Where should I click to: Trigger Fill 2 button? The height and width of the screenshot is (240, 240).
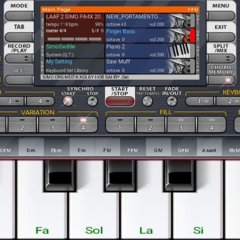(x=150, y=125)
